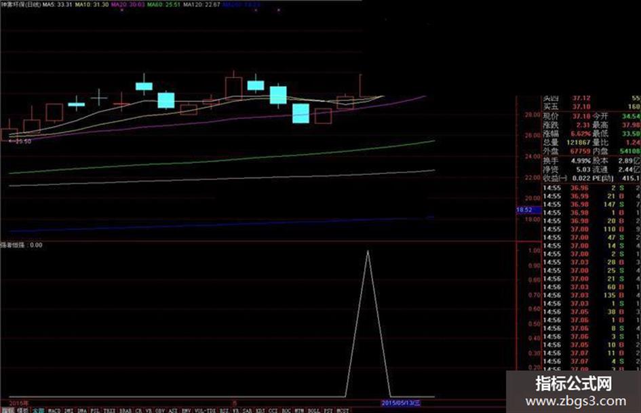This screenshot has width=641, height=413.
Task: Click the 2015/05/13 date marker
Action: 401,403
